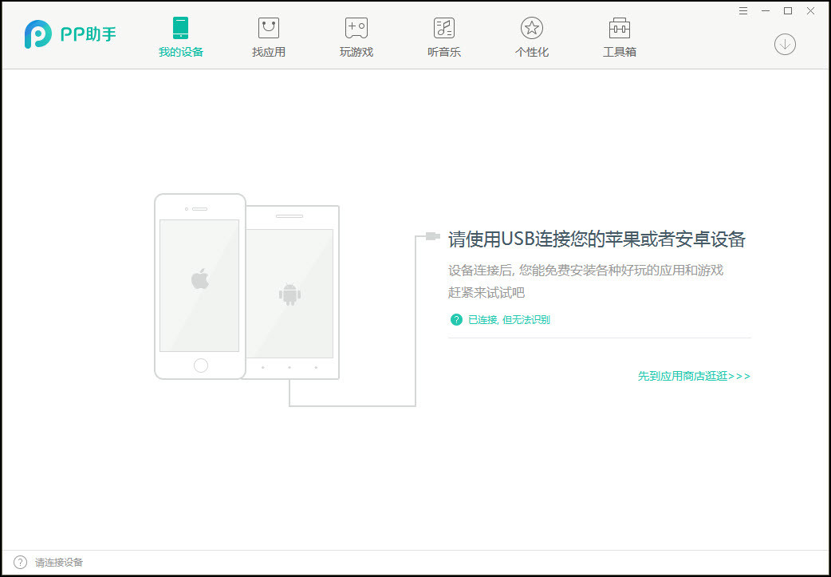Click the Android phone illustration
The width and height of the screenshot is (831, 577).
(x=293, y=292)
